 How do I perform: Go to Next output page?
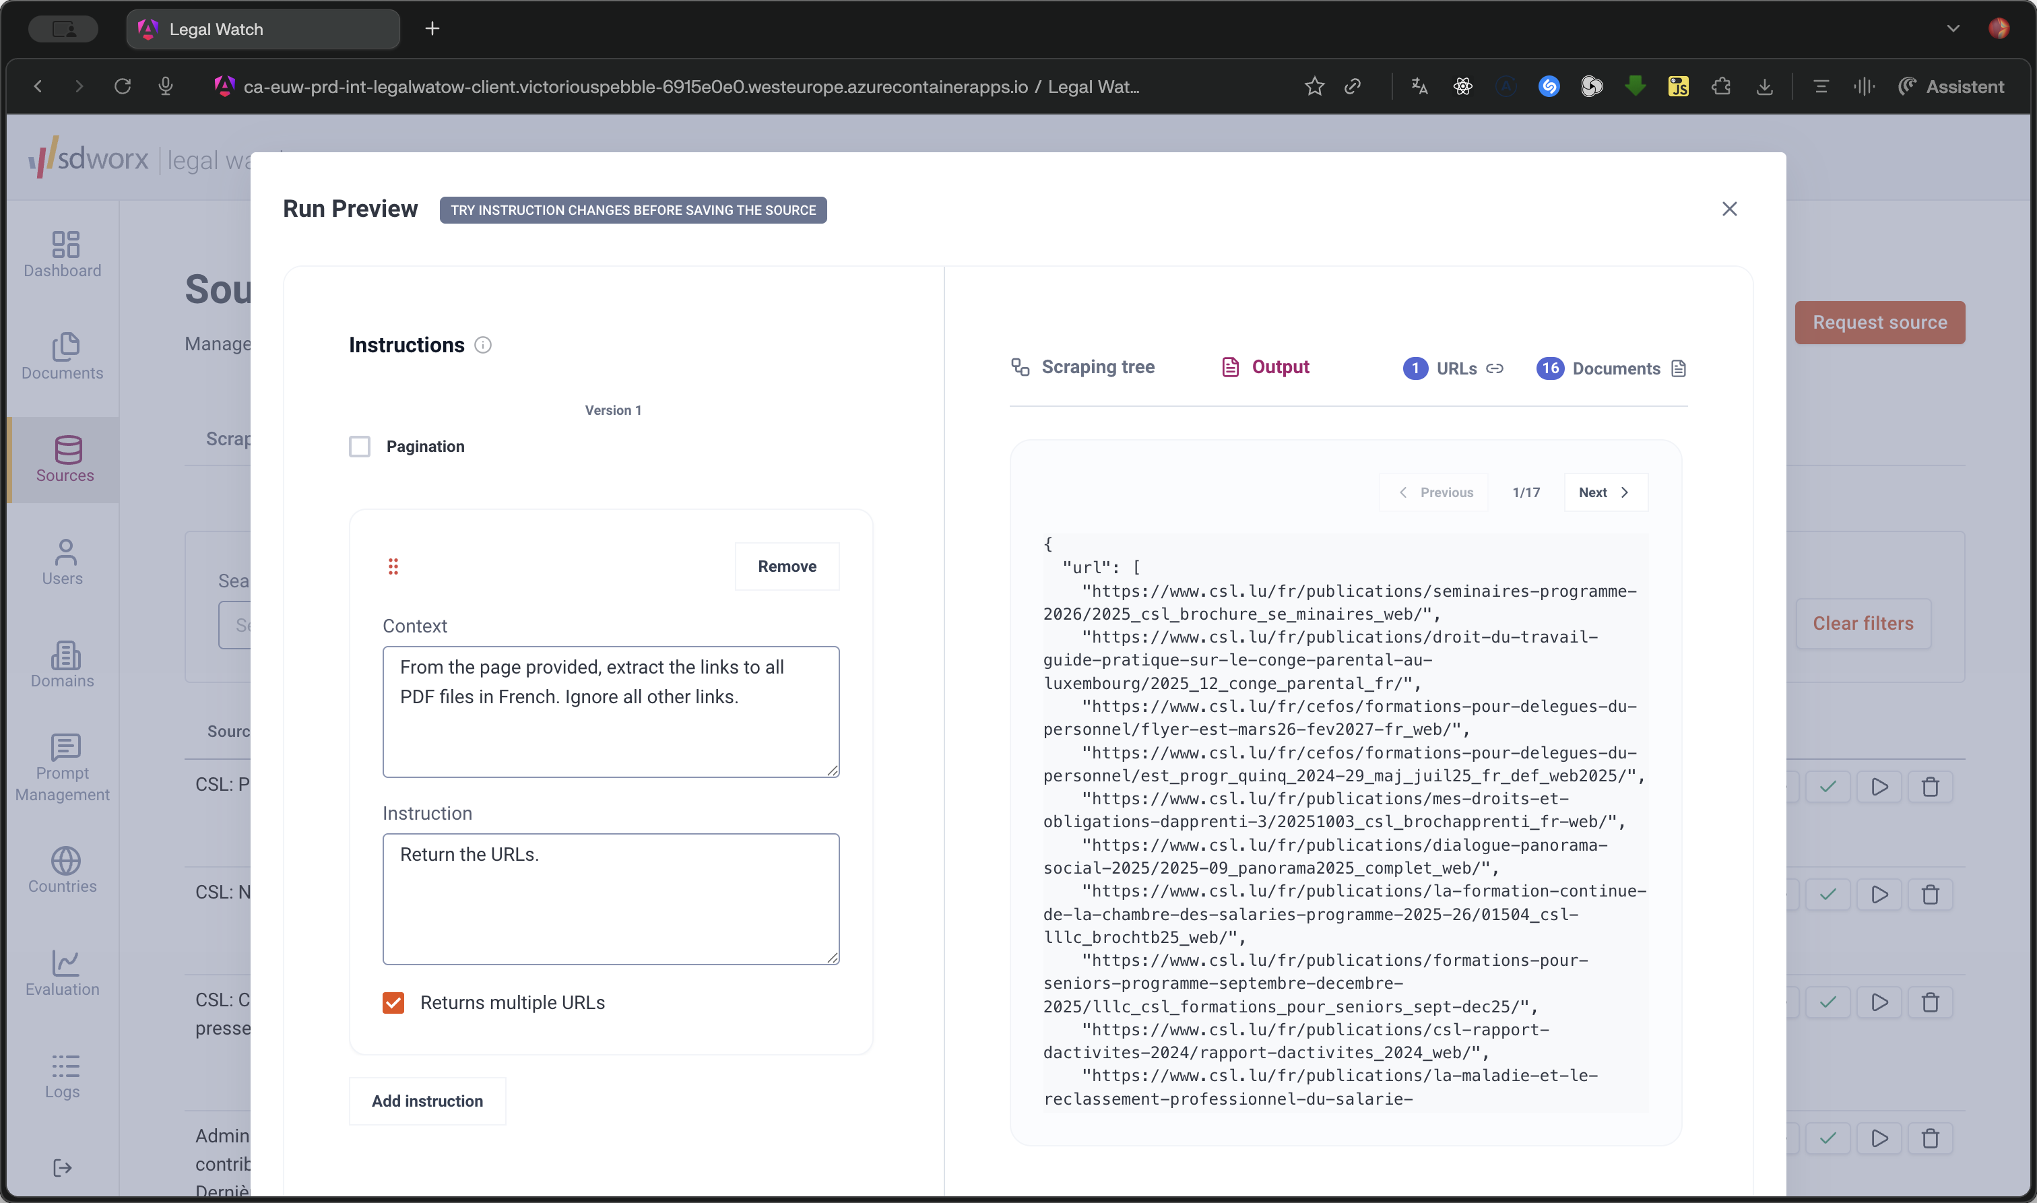[x=1605, y=493]
